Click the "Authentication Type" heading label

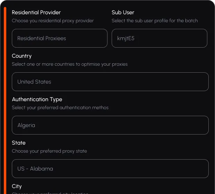(37, 99)
